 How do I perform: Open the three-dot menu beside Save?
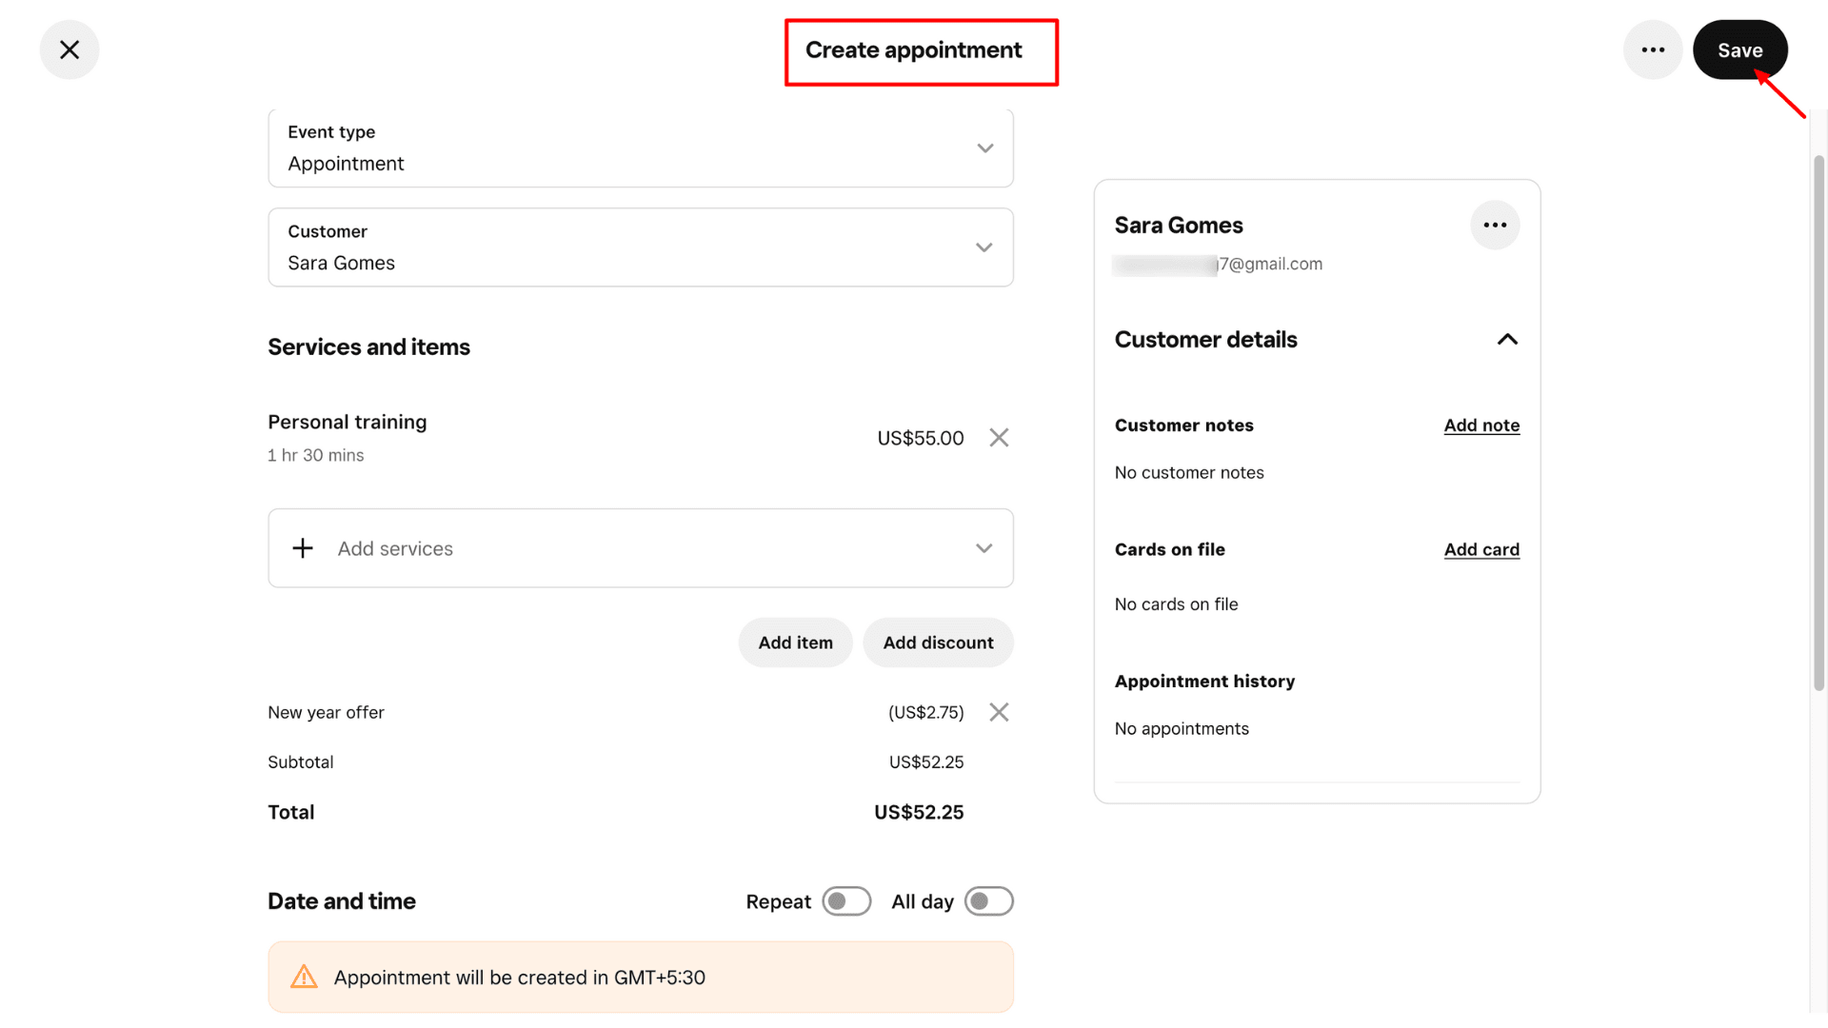[1653, 49]
